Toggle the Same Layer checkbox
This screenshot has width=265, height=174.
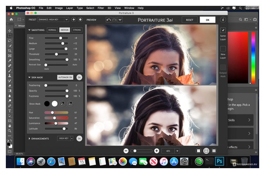(223, 30)
